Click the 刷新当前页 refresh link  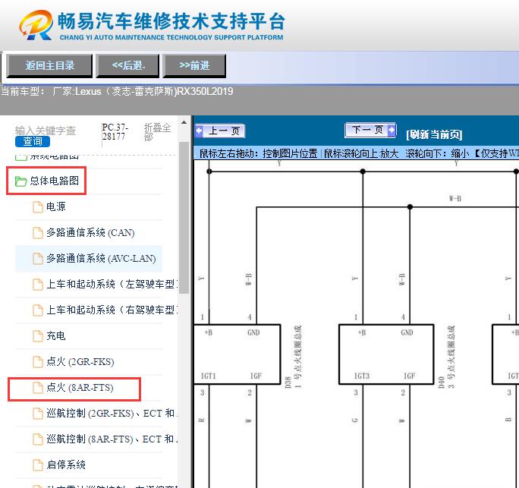tap(434, 134)
